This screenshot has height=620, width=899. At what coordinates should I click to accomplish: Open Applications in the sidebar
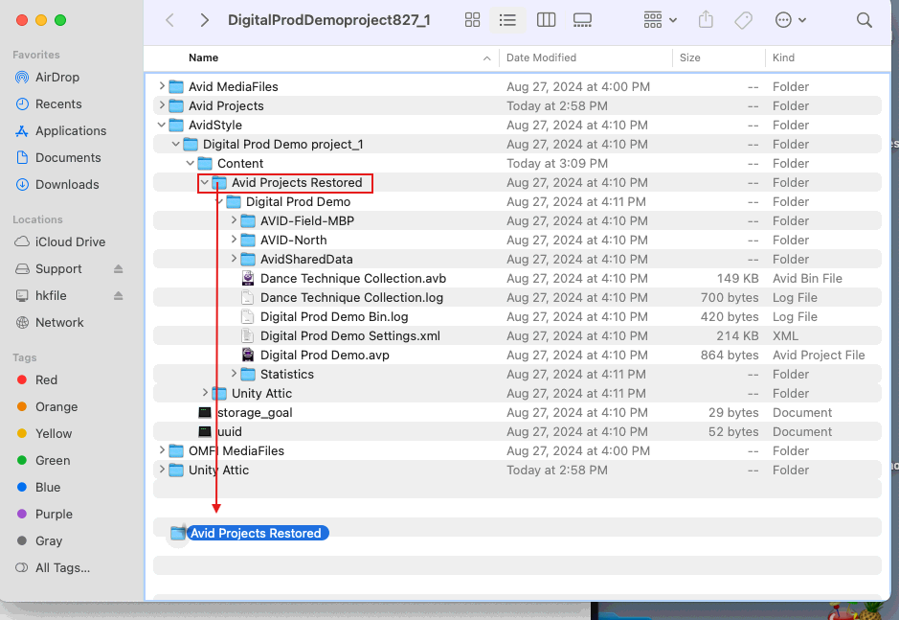tap(70, 131)
